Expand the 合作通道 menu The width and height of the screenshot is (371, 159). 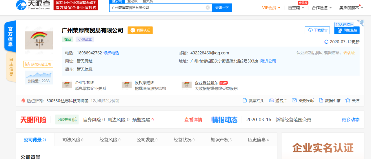tap(322, 8)
